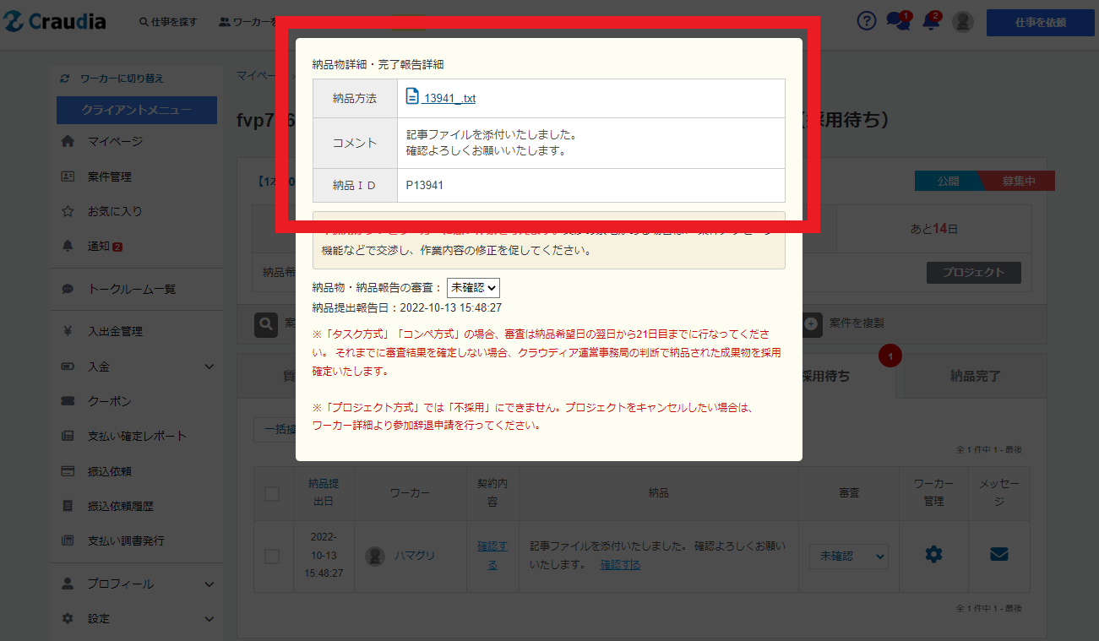Open the notification bell in header
The image size is (1099, 641).
[x=931, y=22]
